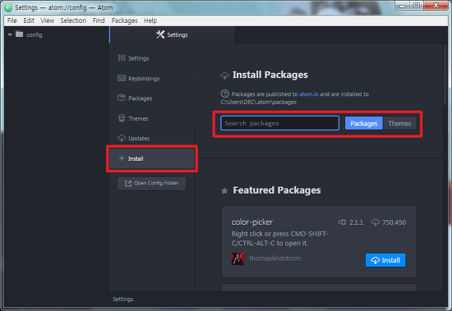Screen dimensions: 452x311
Task: Click the settings view vertical scrollbar
Action: click(x=445, y=75)
